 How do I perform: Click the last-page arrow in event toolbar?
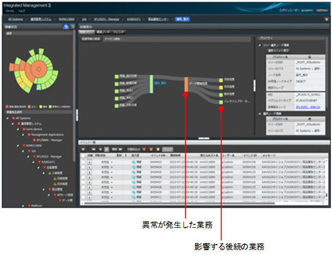[x=120, y=149]
